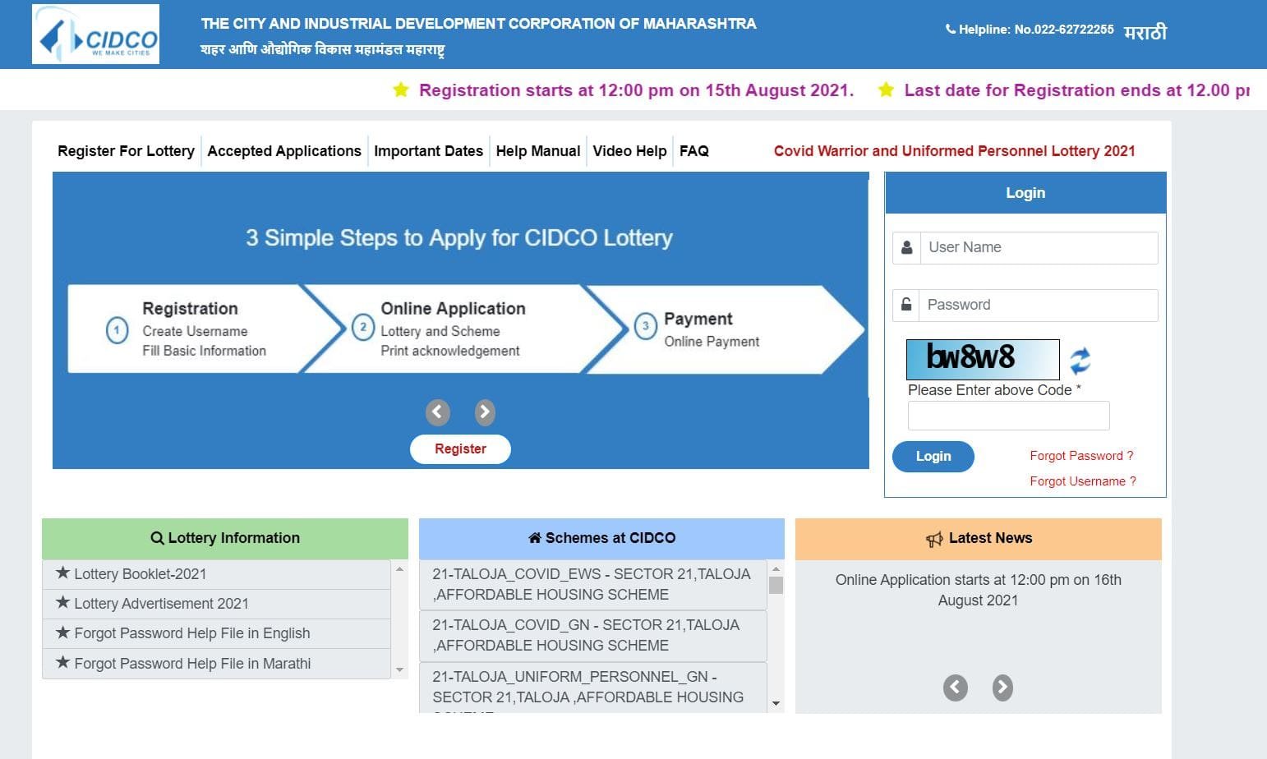Screen dimensions: 1267x759
Task: Click the user icon beside User Name
Action: [906, 247]
